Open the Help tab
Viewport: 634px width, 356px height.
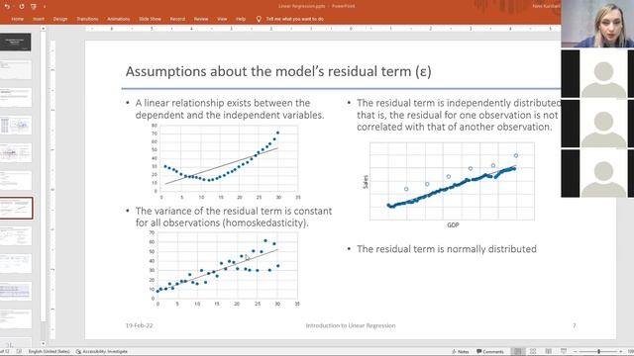[241, 19]
